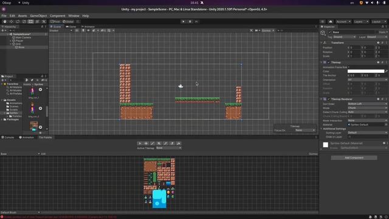Click the Step frame button
The width and height of the screenshot is (389, 219).
(196, 22)
